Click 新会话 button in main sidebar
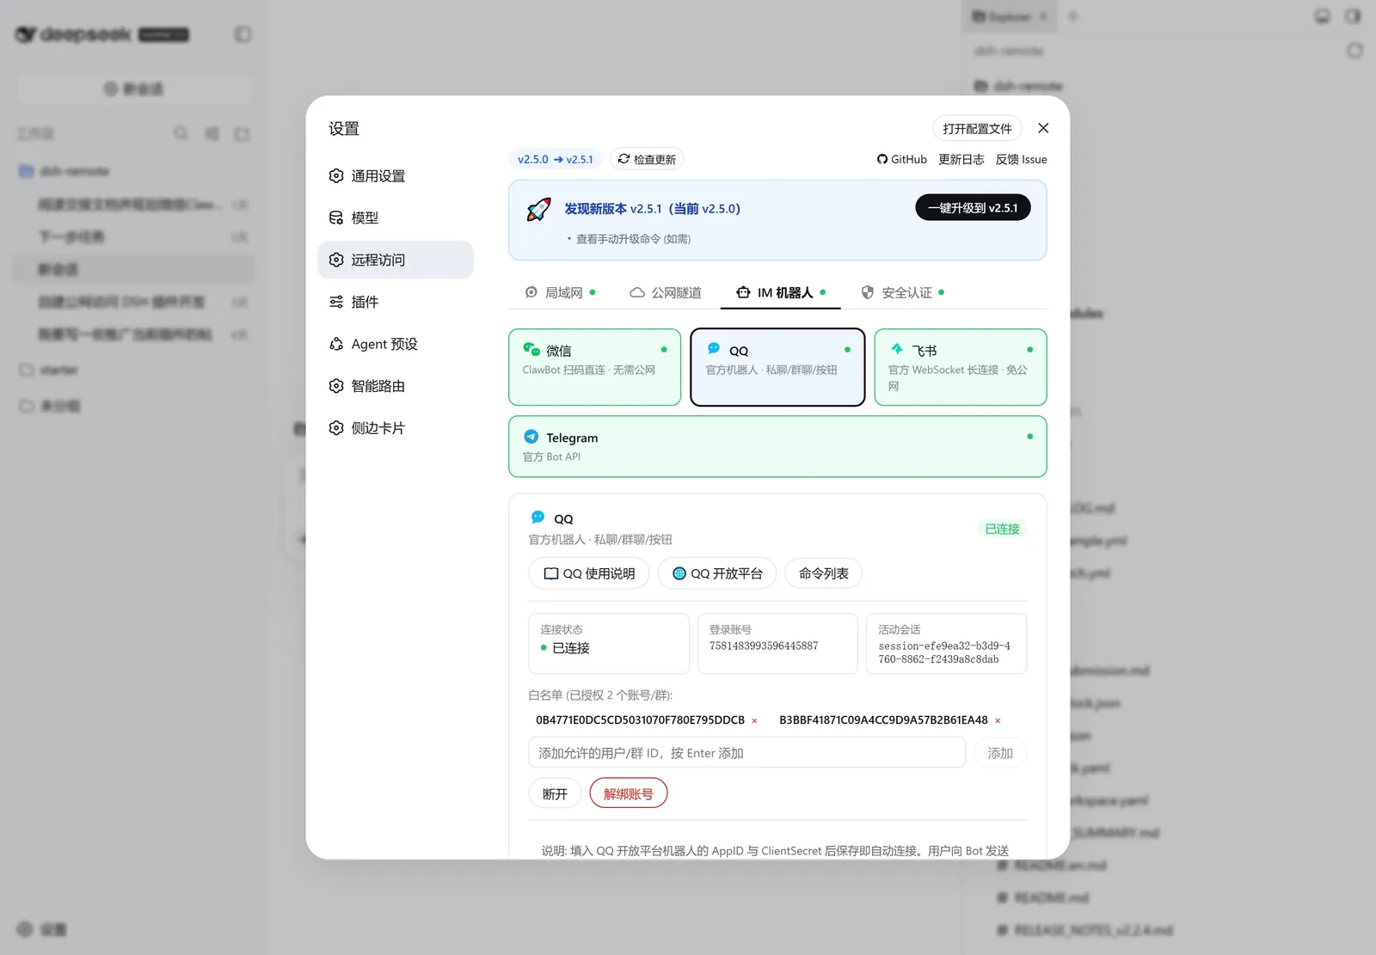Screen dimensions: 1376x955 [x=133, y=89]
